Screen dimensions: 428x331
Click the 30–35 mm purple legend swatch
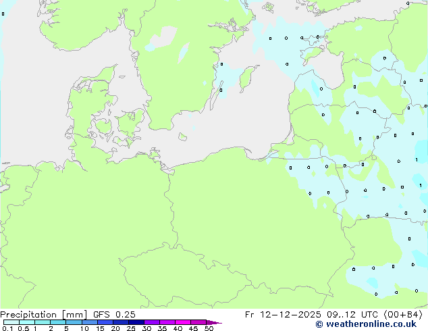pyautogui.click(x=152, y=322)
